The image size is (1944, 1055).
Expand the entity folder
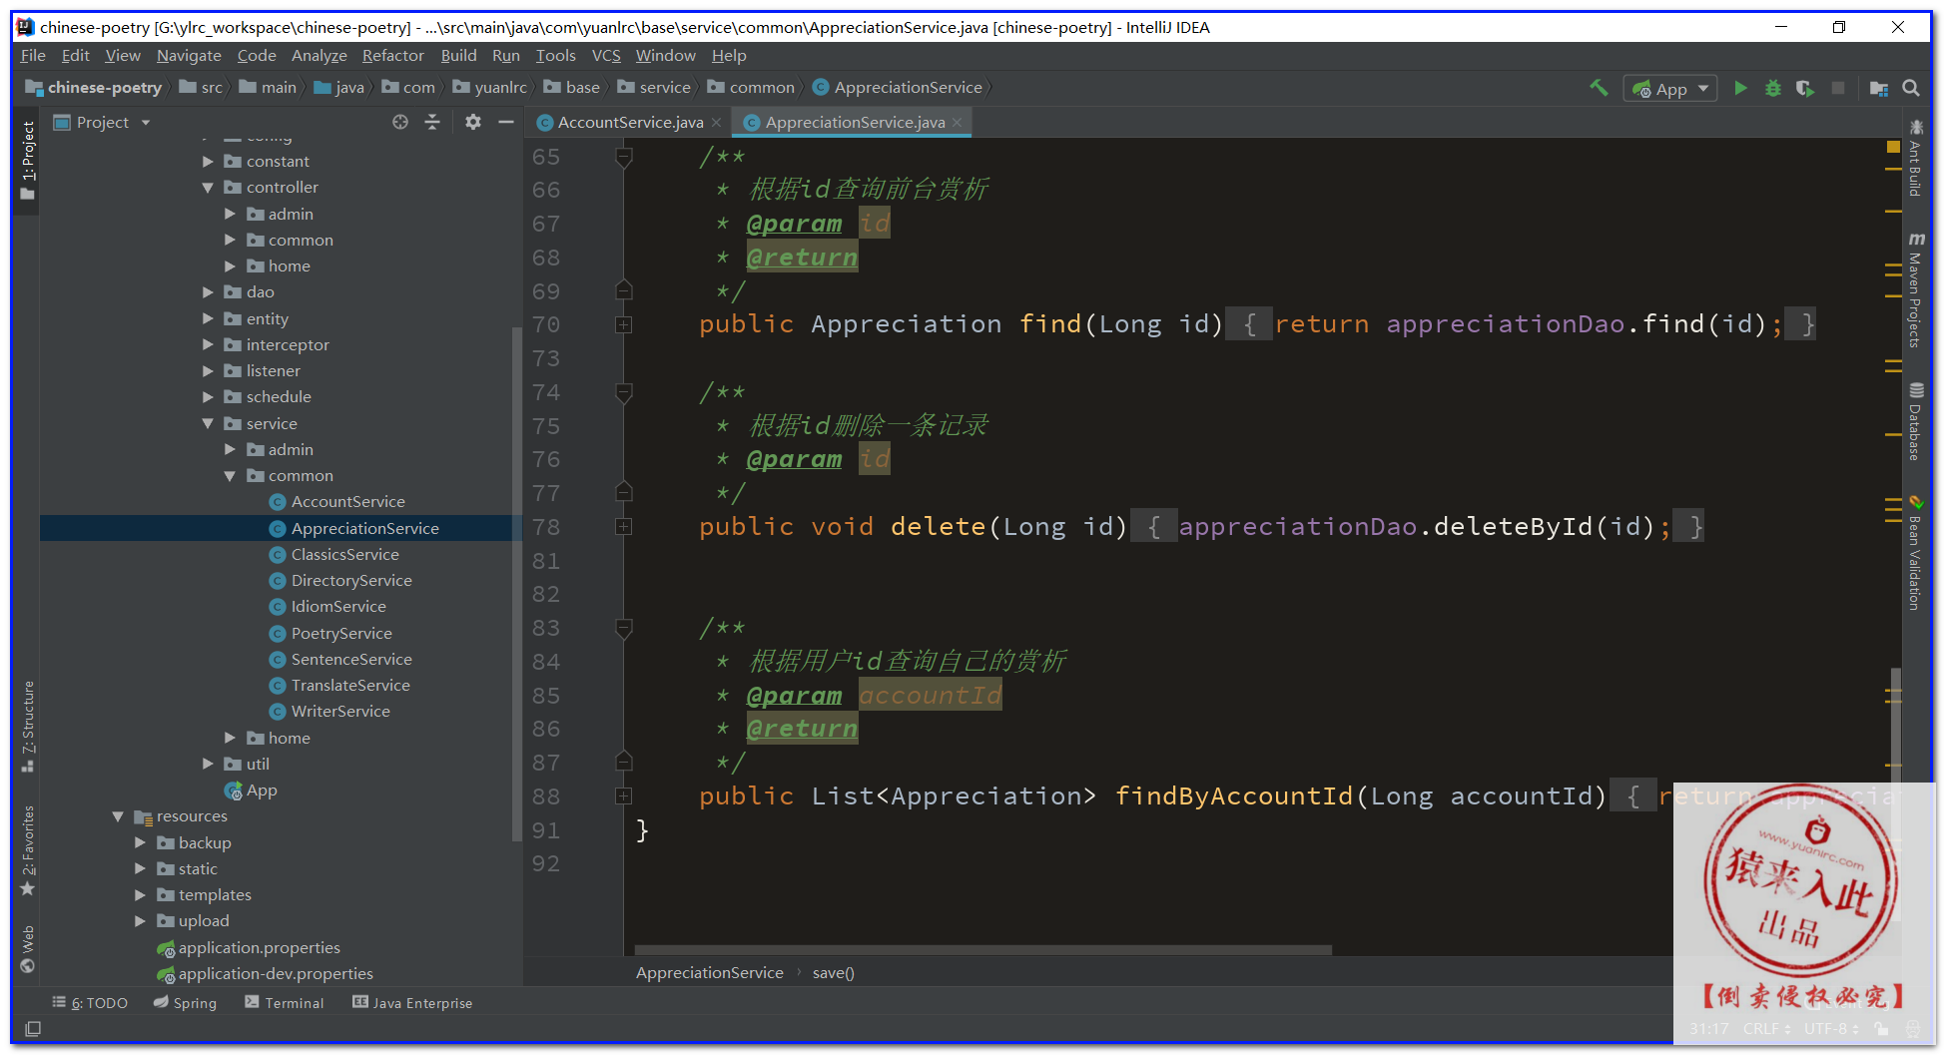click(x=208, y=319)
